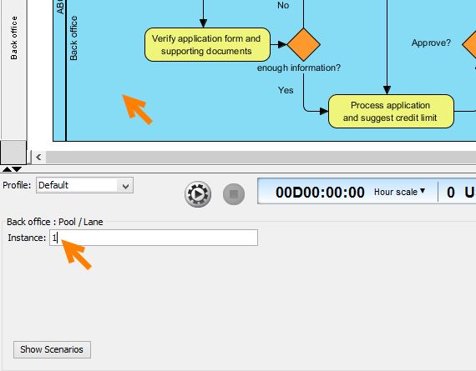Viewport: 476px width, 371px height.
Task: Click the simulation clock display 00D00:00:00
Action: pyautogui.click(x=320, y=192)
